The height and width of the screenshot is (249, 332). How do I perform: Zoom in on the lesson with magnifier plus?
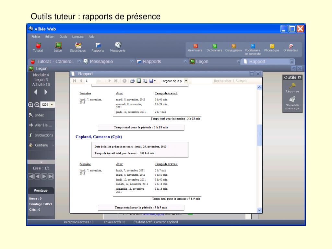(x=31, y=105)
